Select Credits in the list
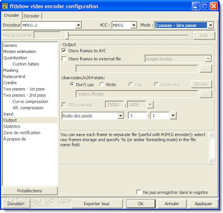Screen dimensions: 223x213 click(x=10, y=83)
